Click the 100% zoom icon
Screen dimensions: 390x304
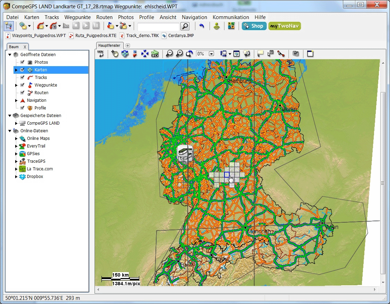pyautogui.click(x=100, y=54)
